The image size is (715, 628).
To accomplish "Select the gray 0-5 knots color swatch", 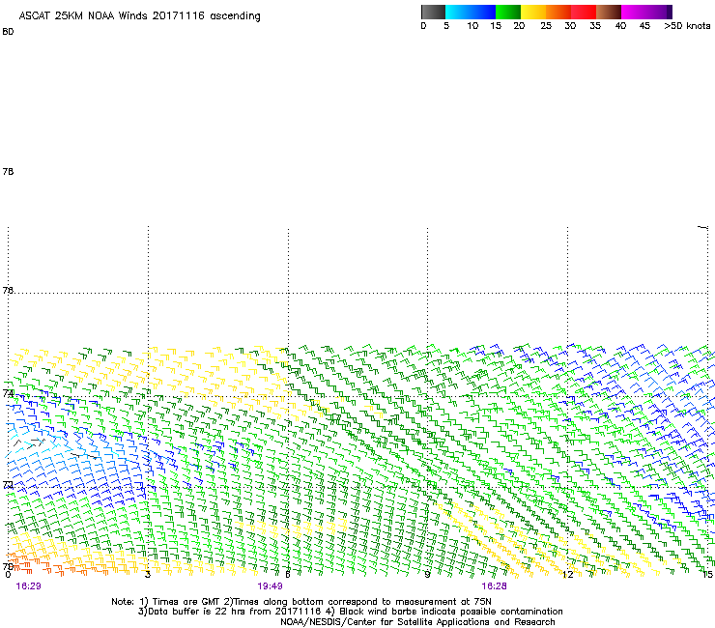I will click(433, 12).
